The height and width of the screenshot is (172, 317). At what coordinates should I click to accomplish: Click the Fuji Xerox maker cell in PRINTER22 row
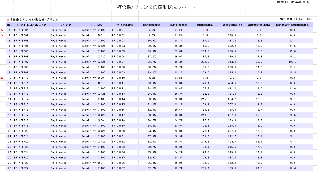coord(59,142)
